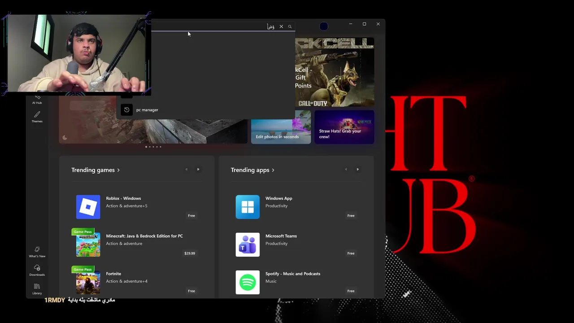Open the What's New sidebar page

(x=37, y=252)
